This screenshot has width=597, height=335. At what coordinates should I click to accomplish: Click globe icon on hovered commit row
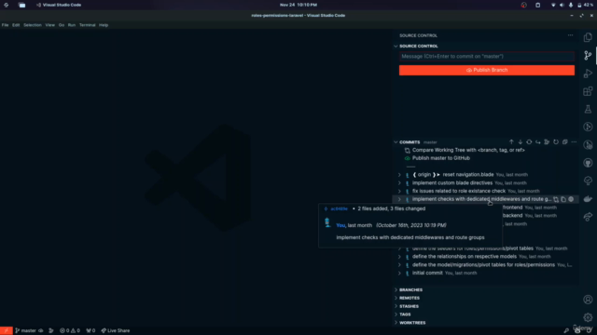click(571, 199)
